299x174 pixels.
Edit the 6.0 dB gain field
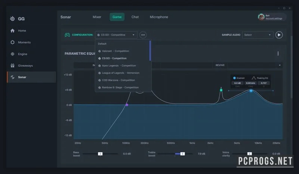coord(237,83)
